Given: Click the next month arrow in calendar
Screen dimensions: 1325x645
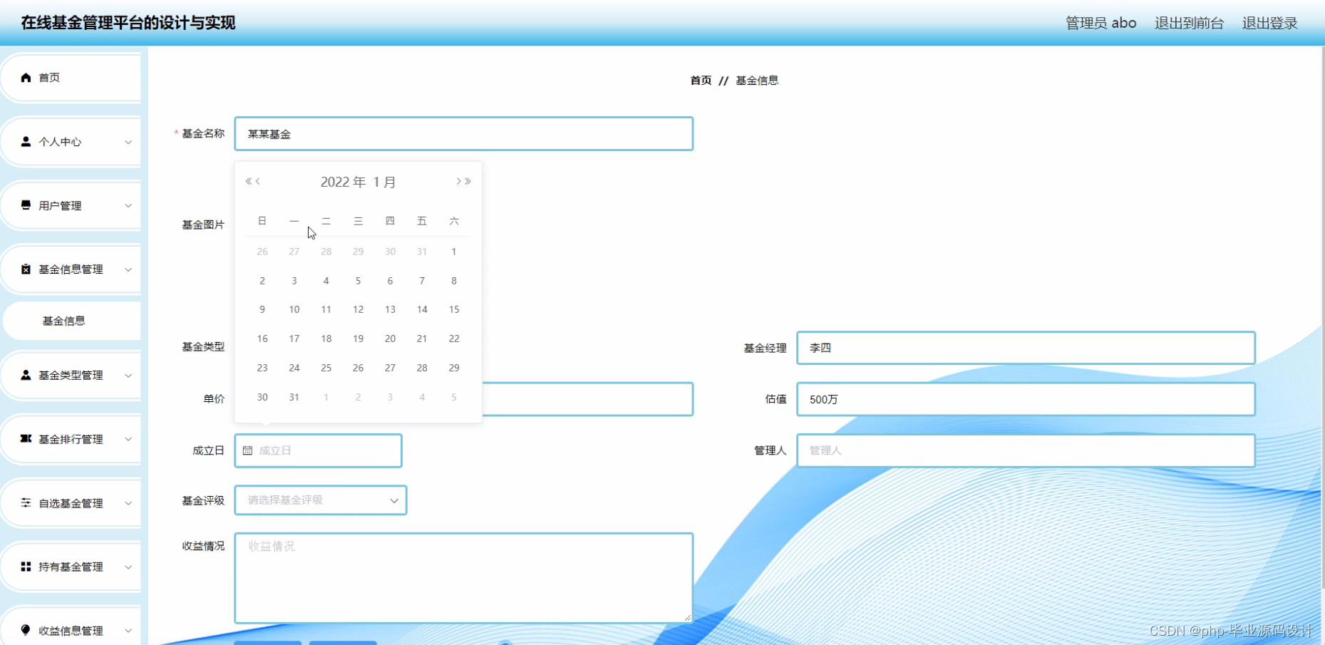Looking at the screenshot, I should [x=457, y=181].
